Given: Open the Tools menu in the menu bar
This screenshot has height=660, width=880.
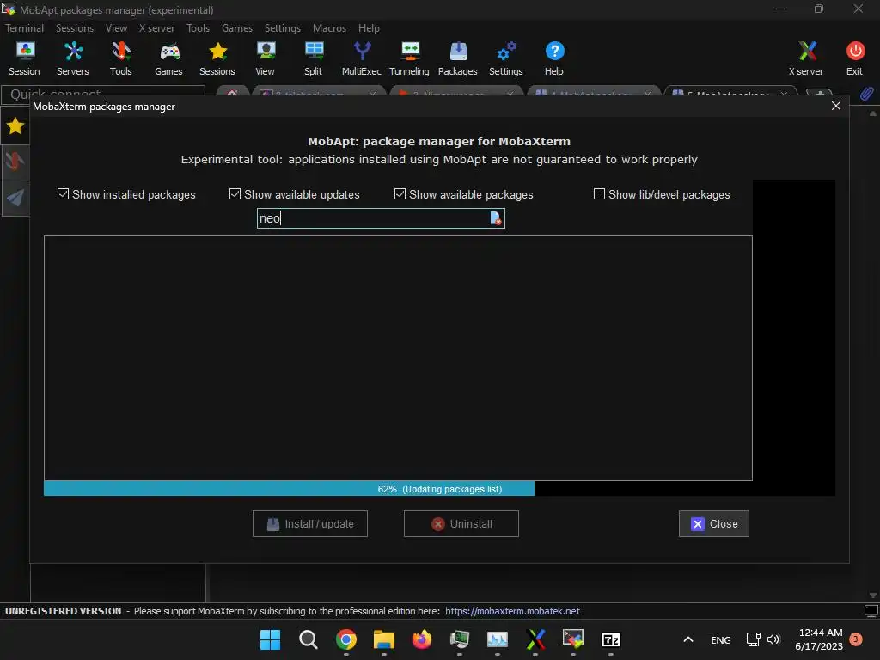Looking at the screenshot, I should pyautogui.click(x=199, y=28).
